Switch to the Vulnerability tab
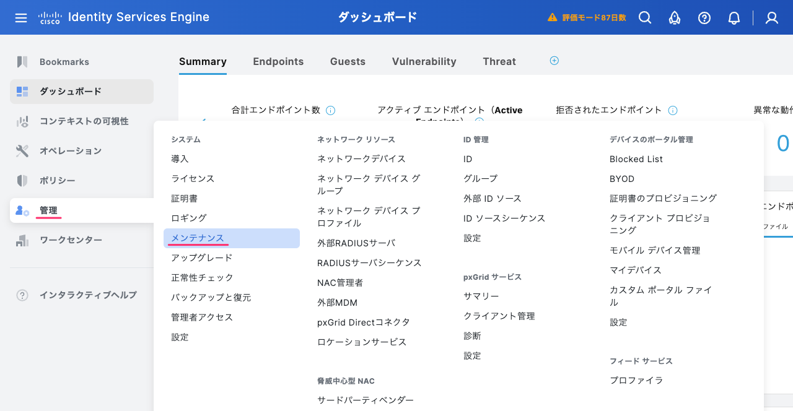This screenshot has height=411, width=793. click(424, 61)
